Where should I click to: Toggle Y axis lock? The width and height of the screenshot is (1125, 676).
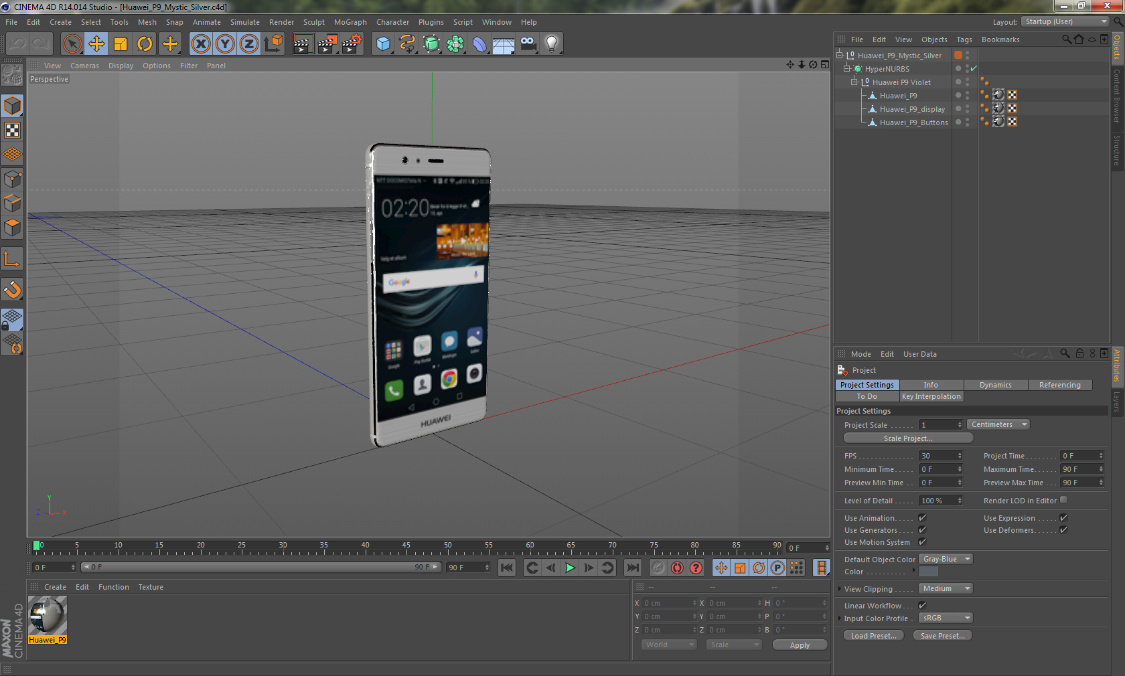(225, 44)
